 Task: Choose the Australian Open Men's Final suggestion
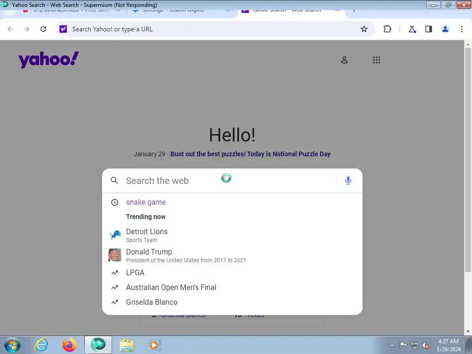pos(232,288)
